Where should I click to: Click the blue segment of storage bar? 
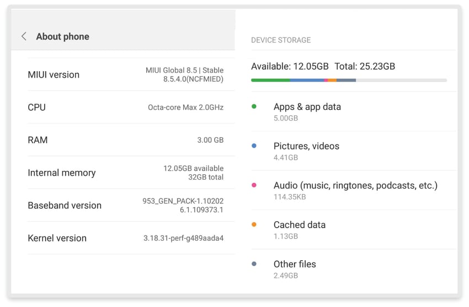coord(307,80)
